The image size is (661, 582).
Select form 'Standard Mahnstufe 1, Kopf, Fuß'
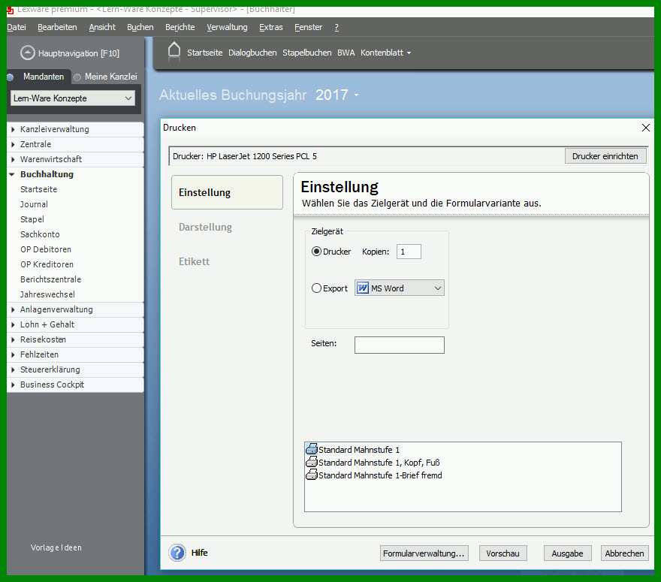[379, 463]
